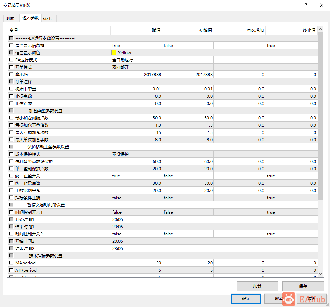This screenshot has width=330, height=308.
Task: Click the 加仓类型参数设置 section header row
Action: pos(162,110)
